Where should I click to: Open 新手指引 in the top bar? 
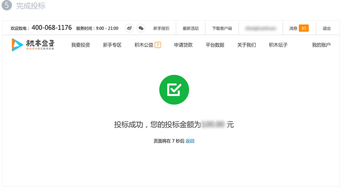click(x=161, y=29)
